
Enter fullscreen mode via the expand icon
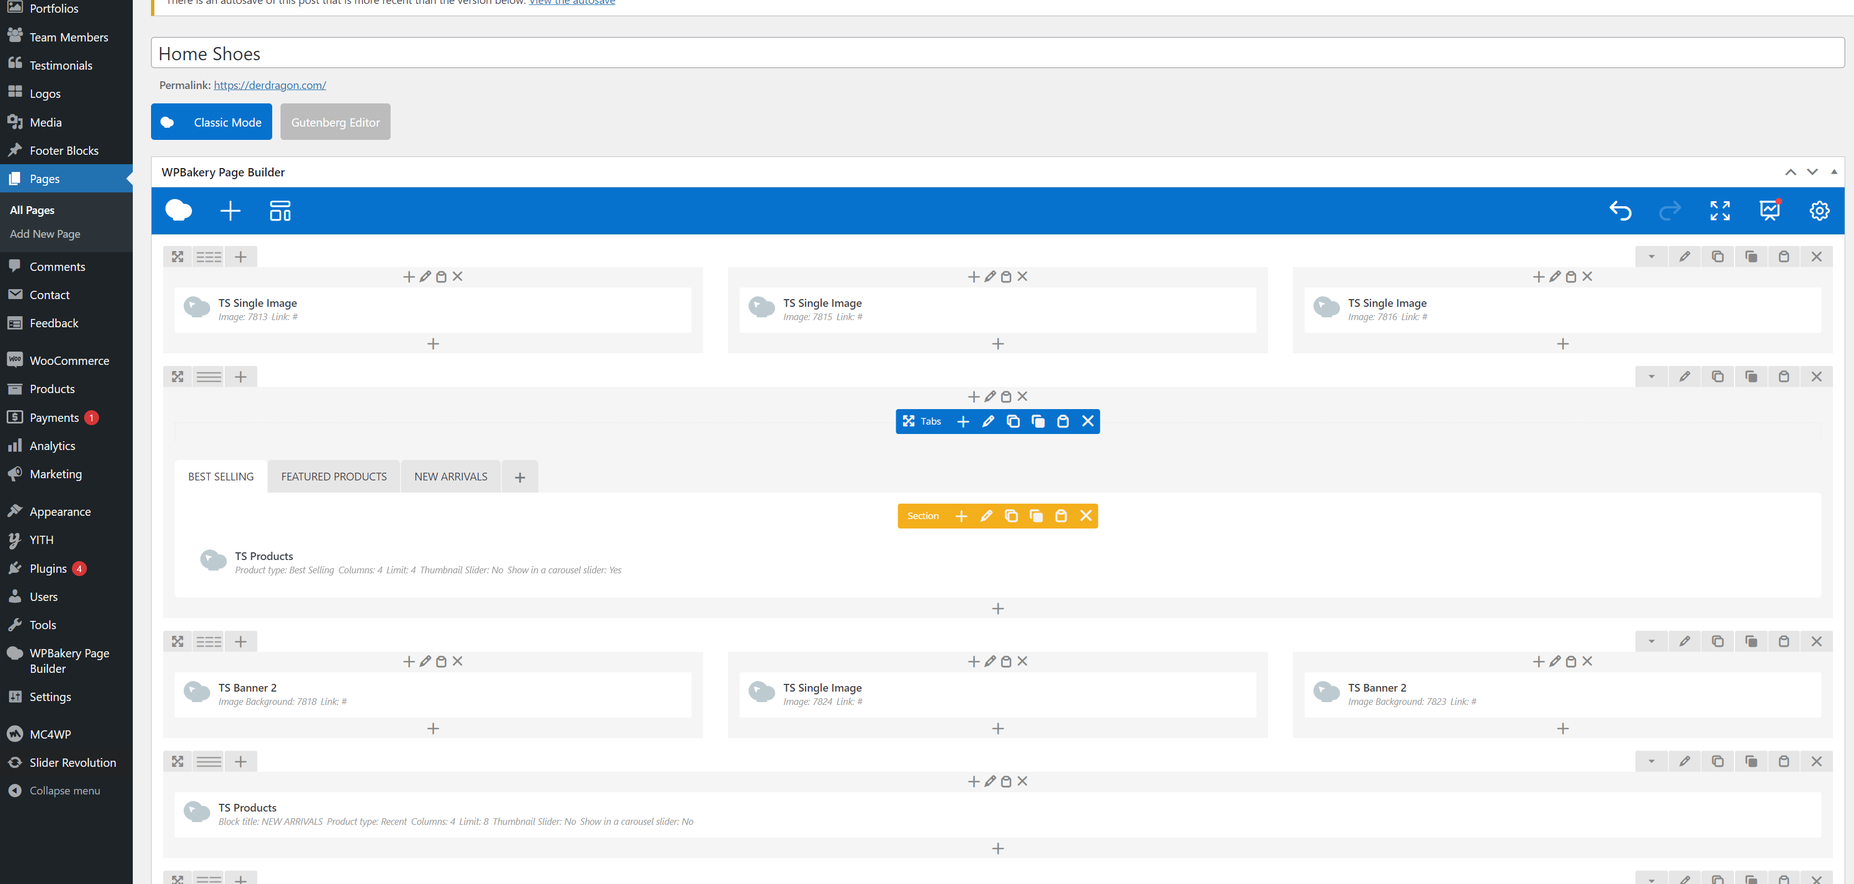coord(1720,211)
